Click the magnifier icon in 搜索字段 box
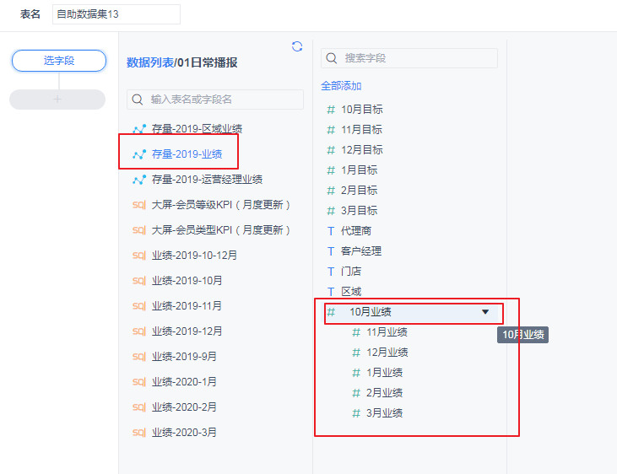This screenshot has width=617, height=474. 332,58
